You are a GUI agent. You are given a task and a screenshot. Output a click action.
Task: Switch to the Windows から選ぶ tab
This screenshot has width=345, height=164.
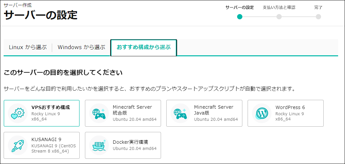pyautogui.click(x=81, y=47)
